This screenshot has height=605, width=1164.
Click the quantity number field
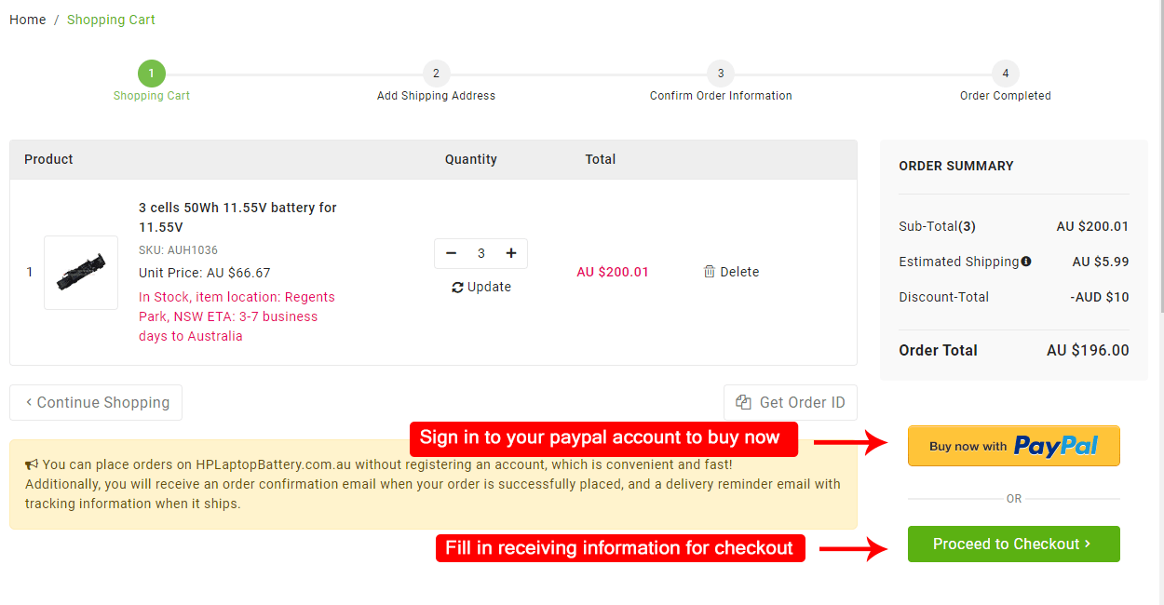pos(481,253)
